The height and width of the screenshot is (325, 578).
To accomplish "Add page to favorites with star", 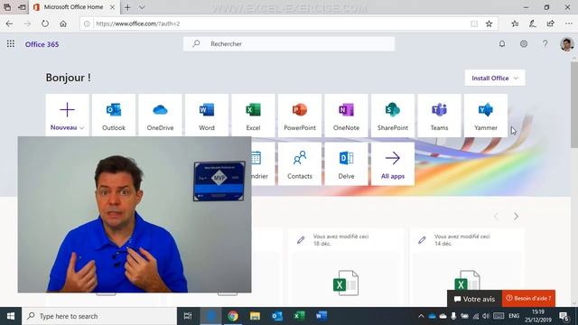I will 489,23.
